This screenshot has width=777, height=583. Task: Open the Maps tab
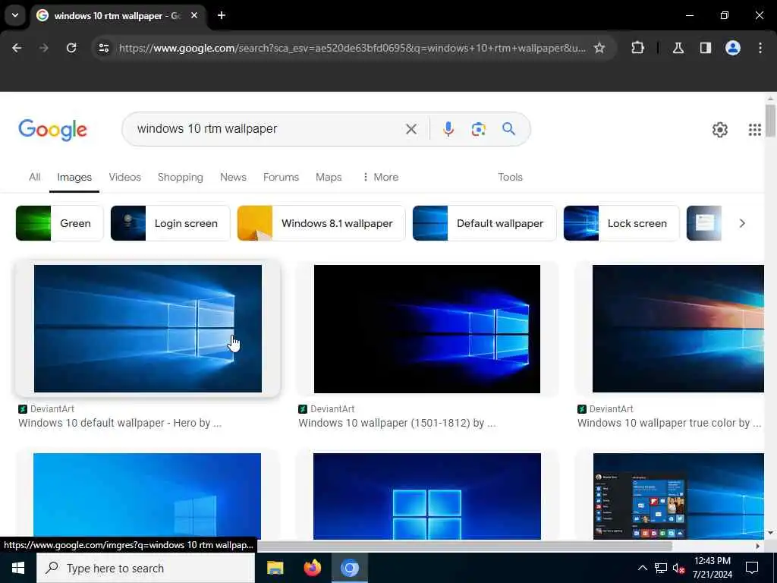[x=329, y=177]
